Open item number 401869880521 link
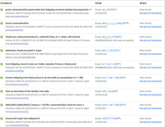Screen dimensions: 165x127 coord(14,30)
